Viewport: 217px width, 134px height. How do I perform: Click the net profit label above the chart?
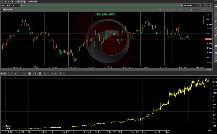click(106, 14)
